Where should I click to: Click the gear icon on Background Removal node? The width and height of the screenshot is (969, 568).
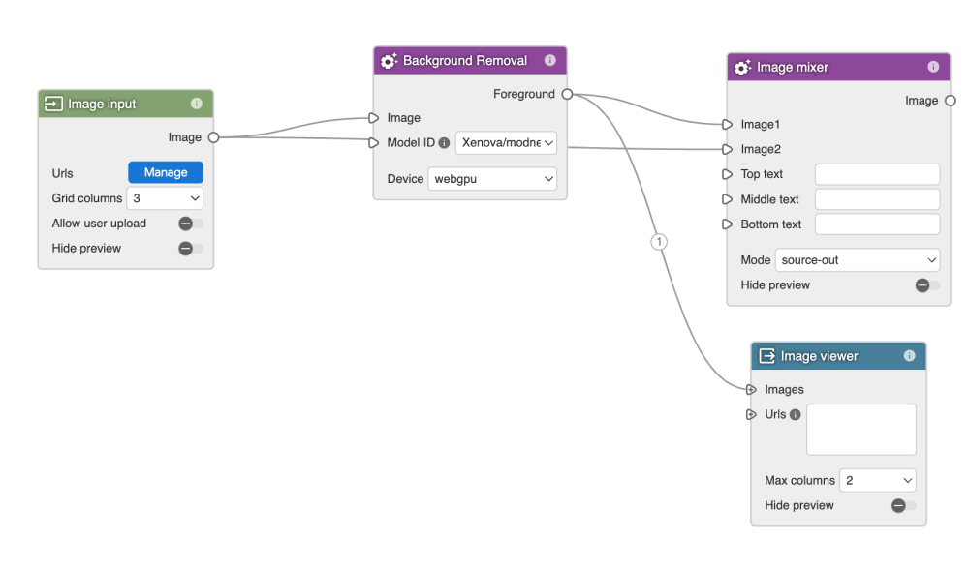[389, 61]
